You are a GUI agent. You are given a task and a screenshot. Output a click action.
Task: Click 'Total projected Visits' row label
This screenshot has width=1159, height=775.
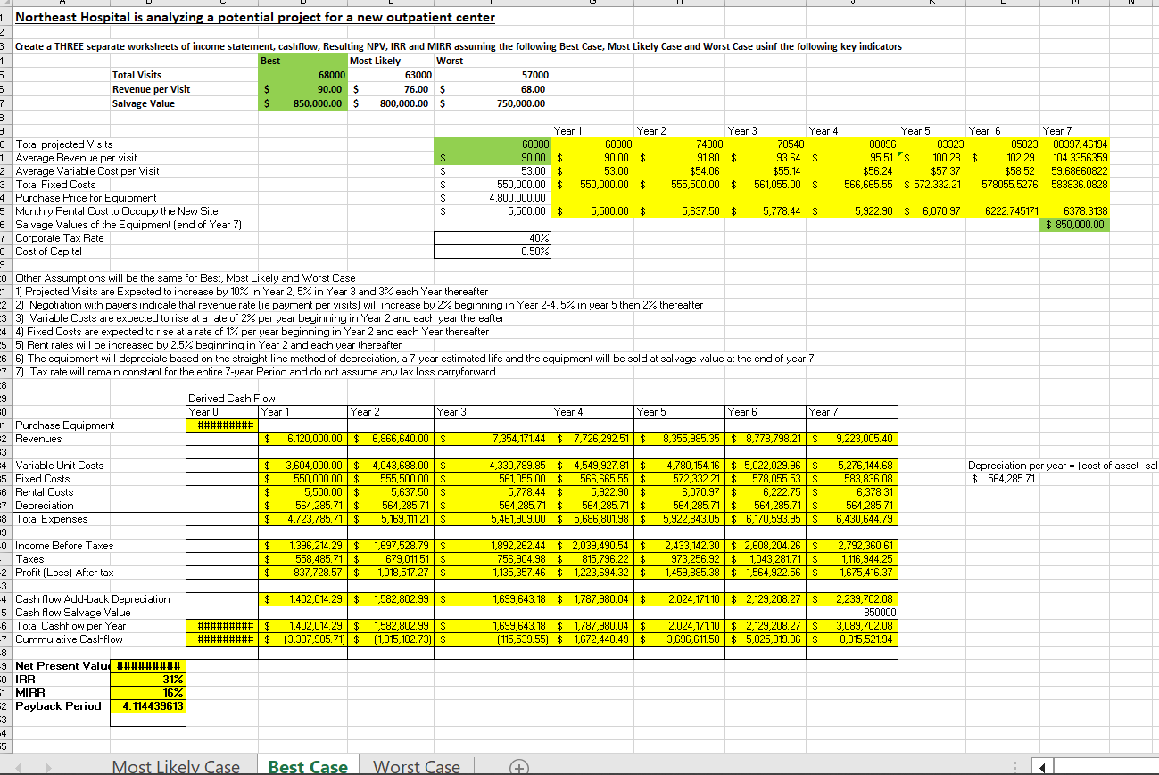pos(64,144)
